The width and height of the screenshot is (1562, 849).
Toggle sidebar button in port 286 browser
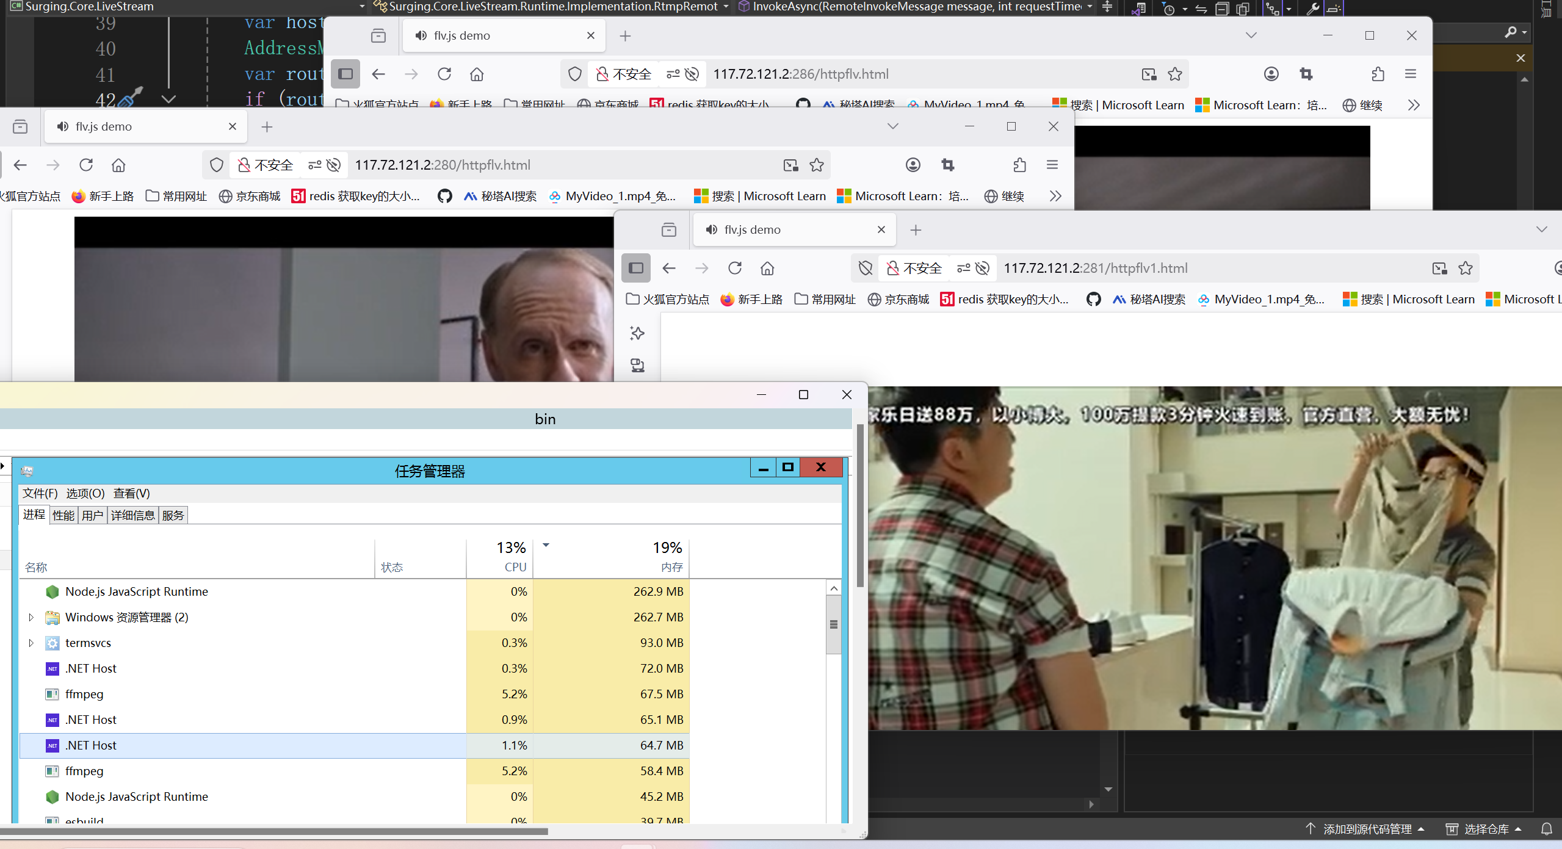click(345, 74)
